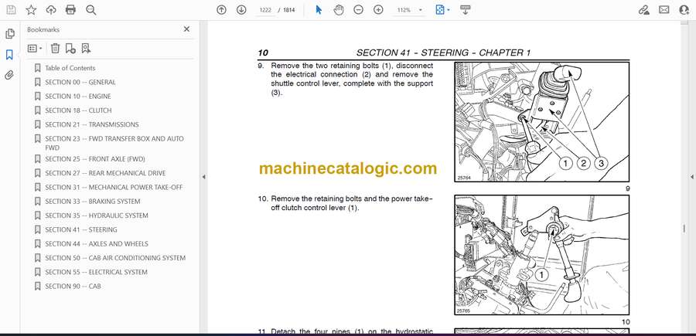The width and height of the screenshot is (696, 336).
Task: Toggle the Bookmarks panel in sidebar
Action: coord(10,55)
